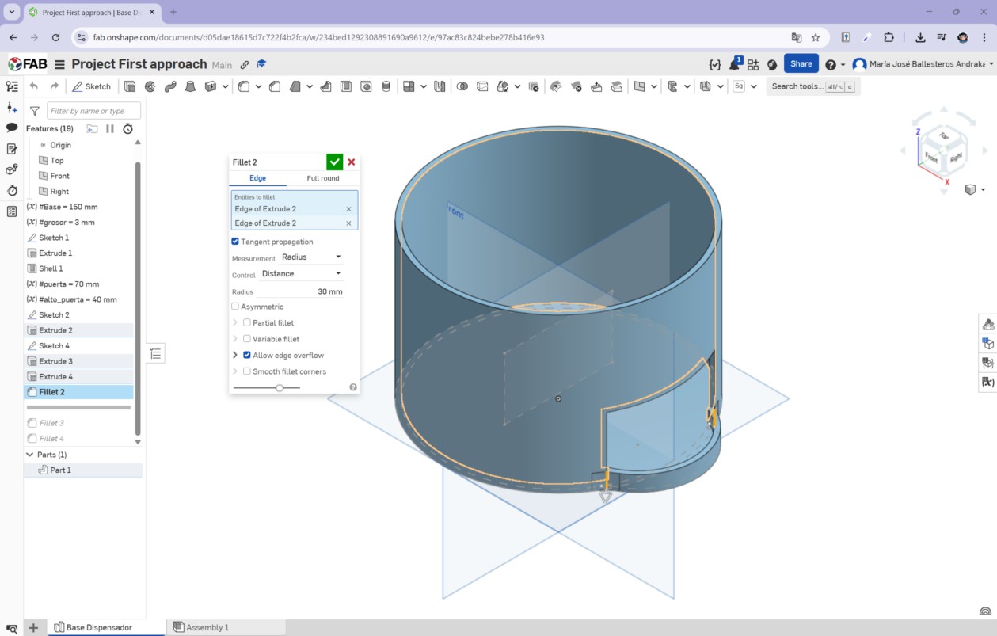Enable the Asymmetric checkbox
Viewport: 997px width, 636px height.
[x=235, y=307]
